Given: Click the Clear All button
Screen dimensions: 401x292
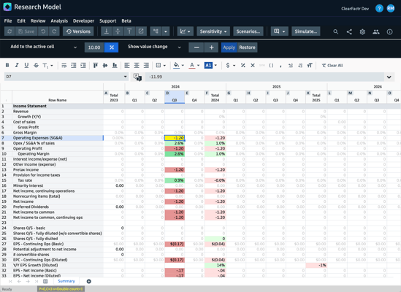Looking at the screenshot, I should (332, 66).
